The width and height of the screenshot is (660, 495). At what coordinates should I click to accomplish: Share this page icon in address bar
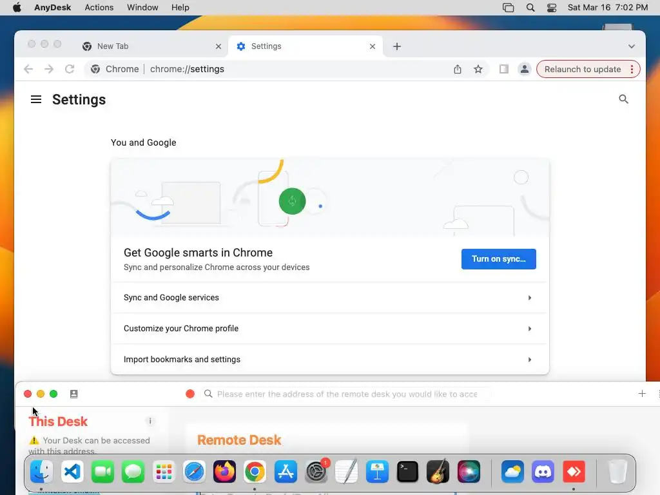[458, 69]
